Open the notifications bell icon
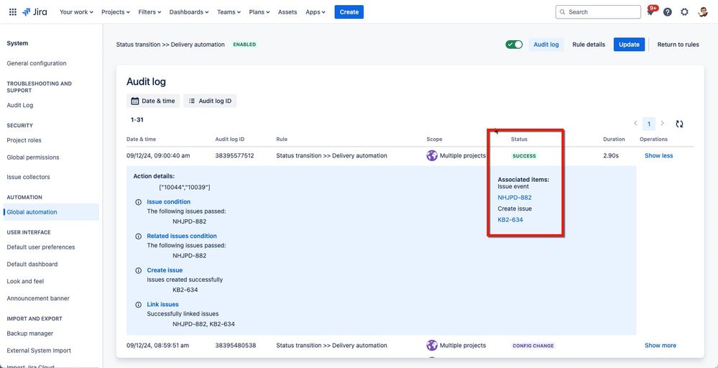The width and height of the screenshot is (718, 368). (x=650, y=12)
